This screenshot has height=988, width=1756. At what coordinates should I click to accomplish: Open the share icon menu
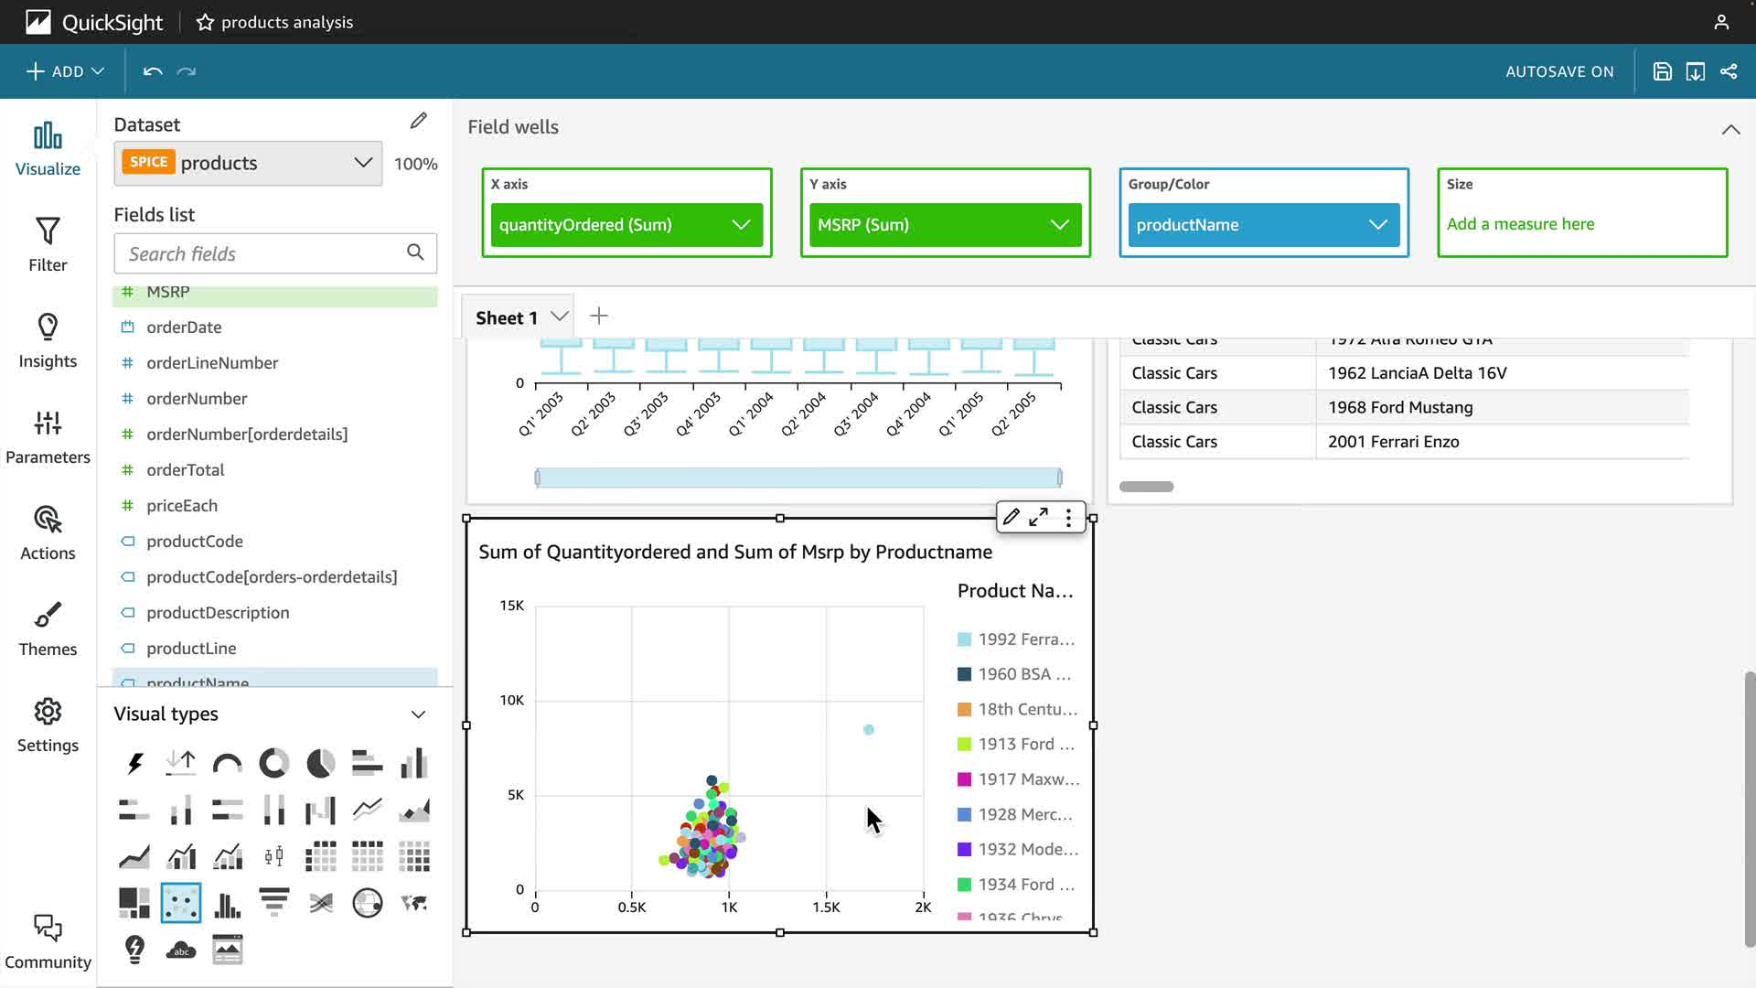coord(1729,71)
